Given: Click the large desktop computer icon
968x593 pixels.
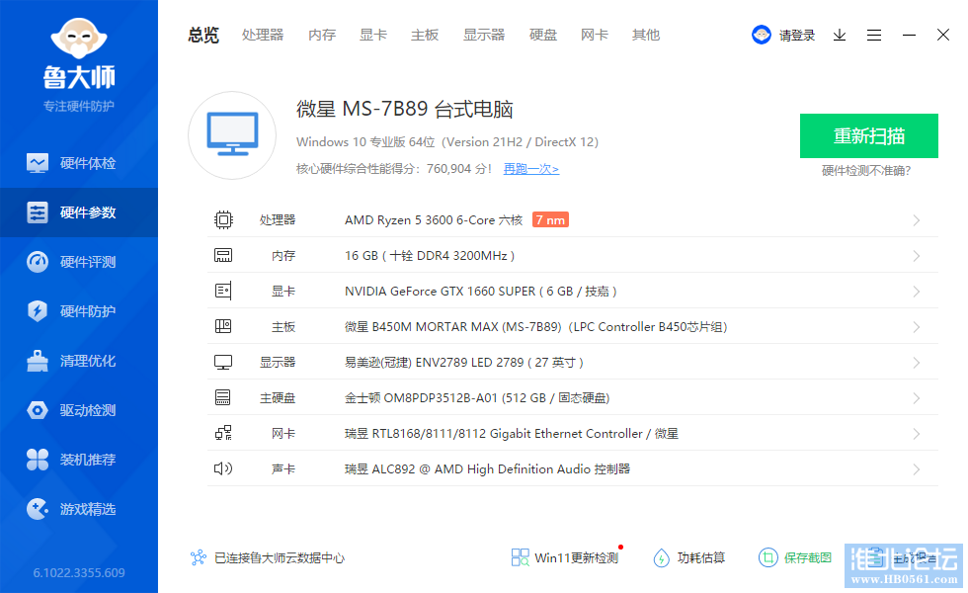Looking at the screenshot, I should tap(232, 134).
